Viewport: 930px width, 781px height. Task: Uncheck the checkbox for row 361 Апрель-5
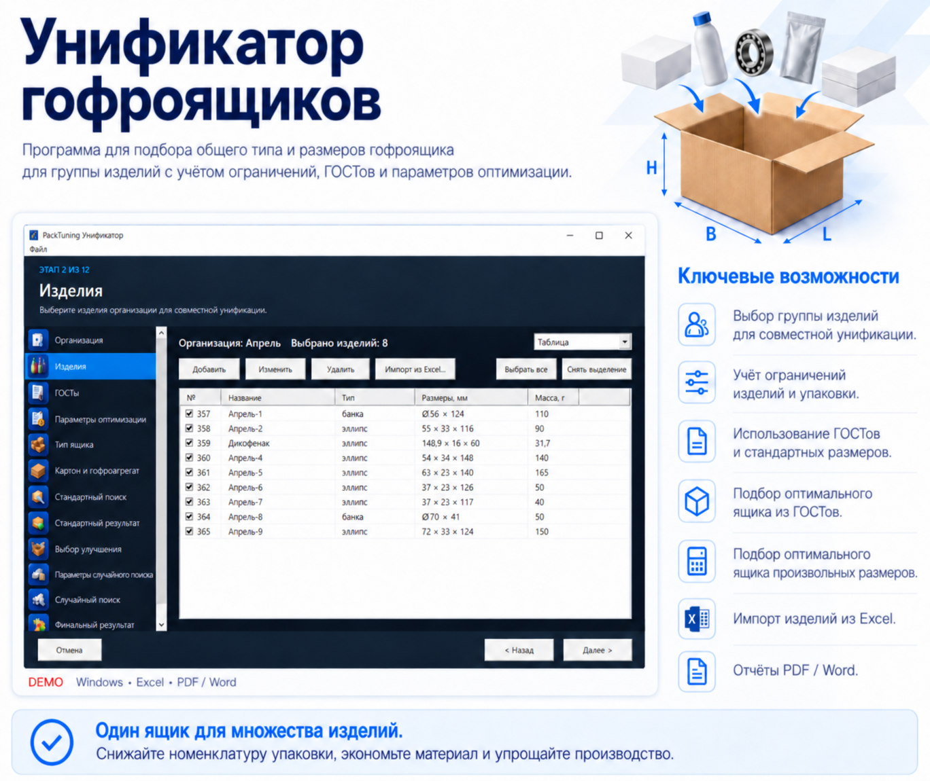point(189,473)
